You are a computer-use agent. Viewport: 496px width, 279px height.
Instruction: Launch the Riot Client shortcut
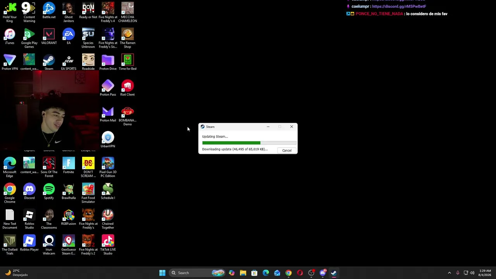click(127, 88)
